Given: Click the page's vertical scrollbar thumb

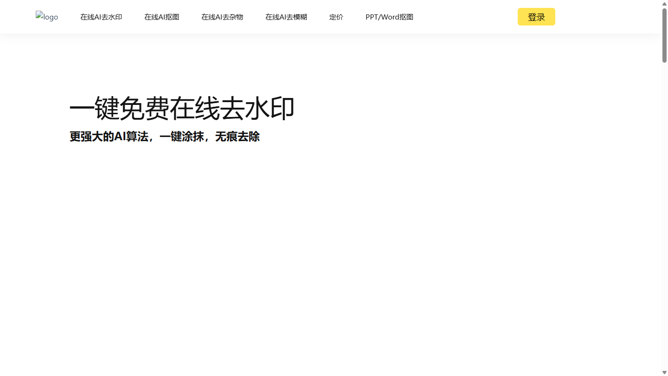Looking at the screenshot, I should click(x=664, y=35).
